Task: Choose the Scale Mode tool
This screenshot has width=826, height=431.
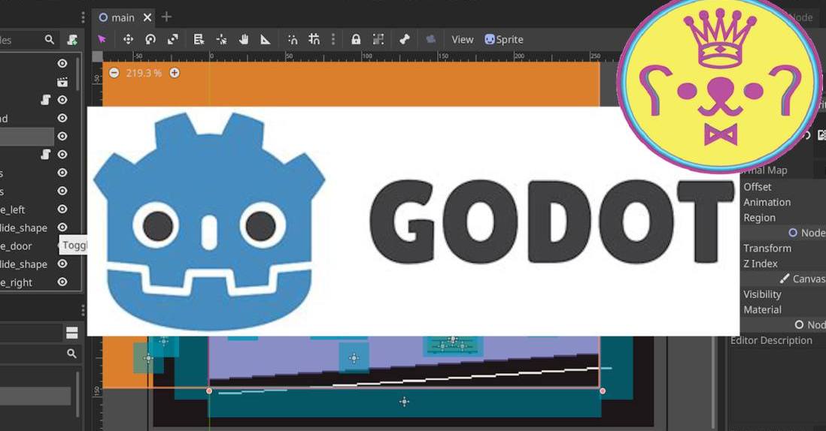Action: [173, 39]
